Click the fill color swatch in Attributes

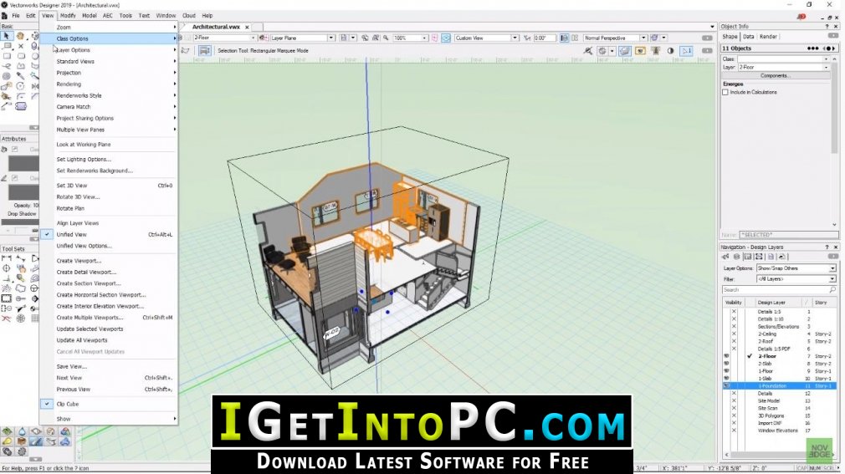[23, 163]
